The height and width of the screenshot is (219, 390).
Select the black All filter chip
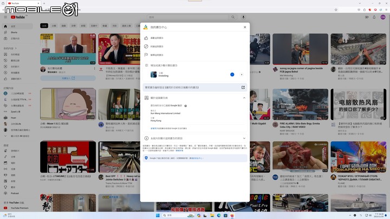(44, 25)
